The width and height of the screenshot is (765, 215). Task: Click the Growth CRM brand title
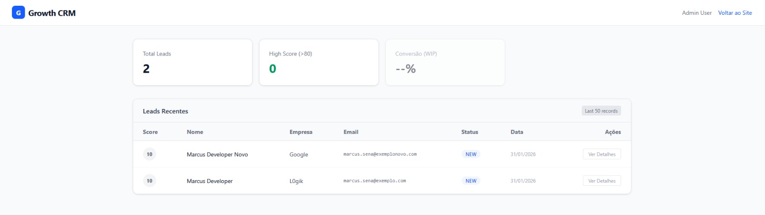tap(52, 13)
